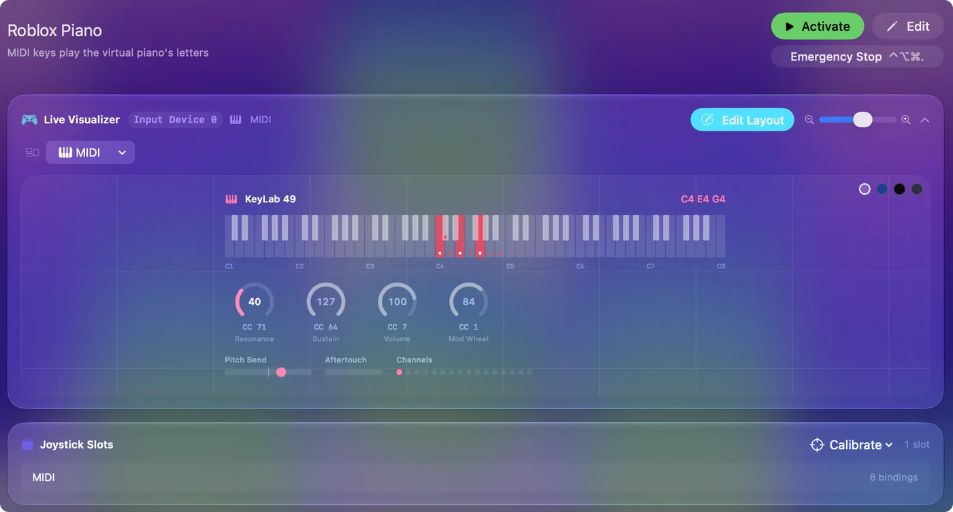Select the dark blue background swatch
This screenshot has width=953, height=512.
coord(882,189)
